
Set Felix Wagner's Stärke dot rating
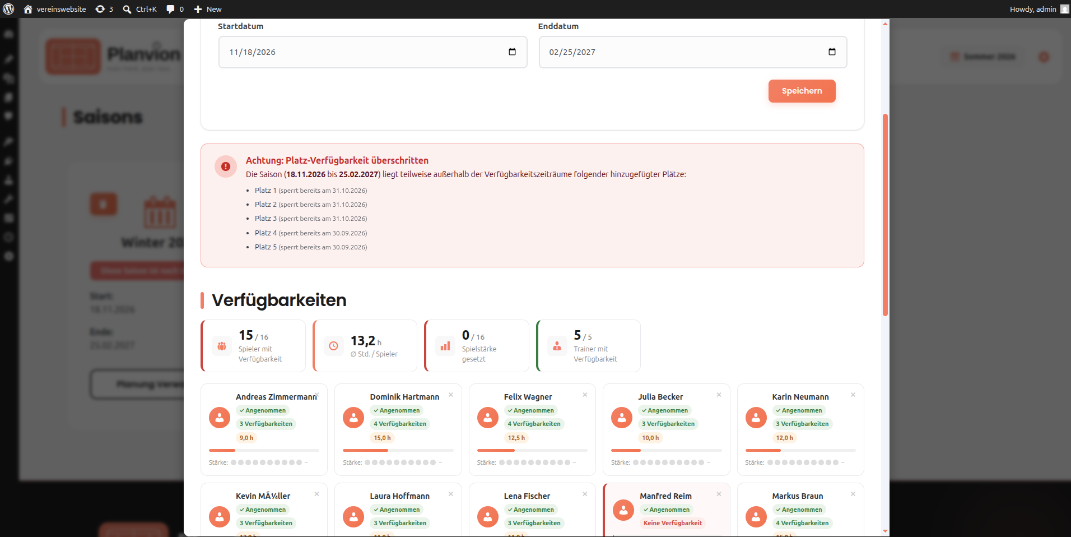coord(534,462)
